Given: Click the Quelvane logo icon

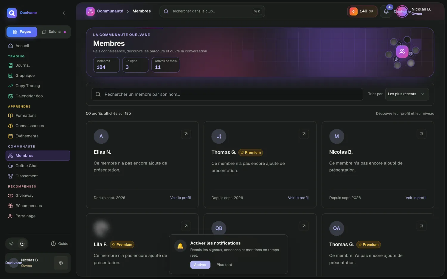Looking at the screenshot, I should click(x=12, y=13).
